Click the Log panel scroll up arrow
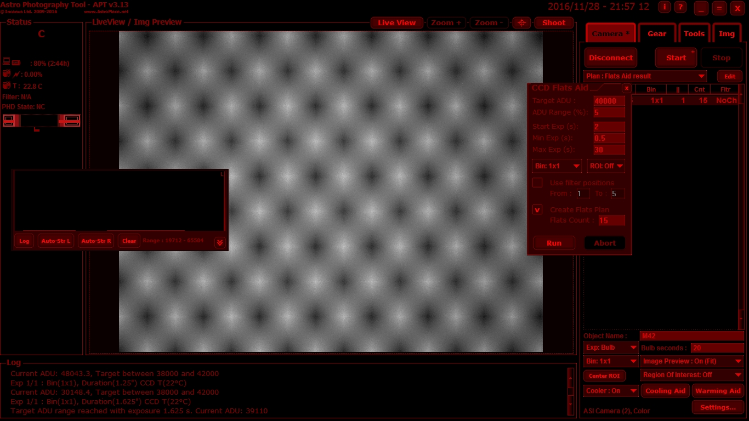 (571, 377)
